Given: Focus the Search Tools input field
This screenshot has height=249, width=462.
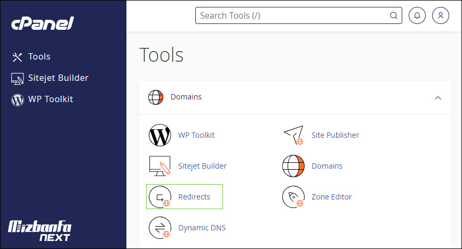Looking at the screenshot, I should tap(298, 15).
